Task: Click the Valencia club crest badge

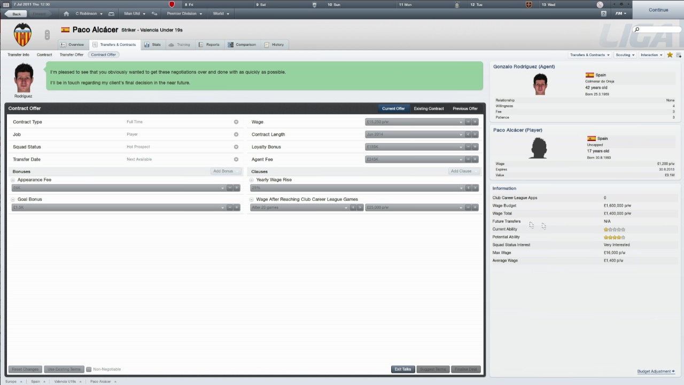Action: [22, 34]
